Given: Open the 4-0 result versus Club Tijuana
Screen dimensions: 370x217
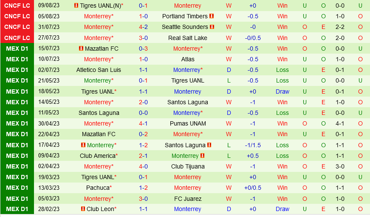Looking at the screenshot, I should [x=144, y=166].
